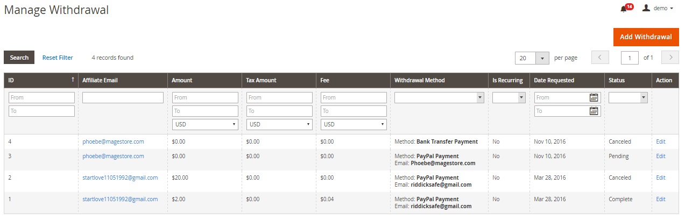The height and width of the screenshot is (220, 685).
Task: Open the demo user account menu
Action: coord(658,9)
